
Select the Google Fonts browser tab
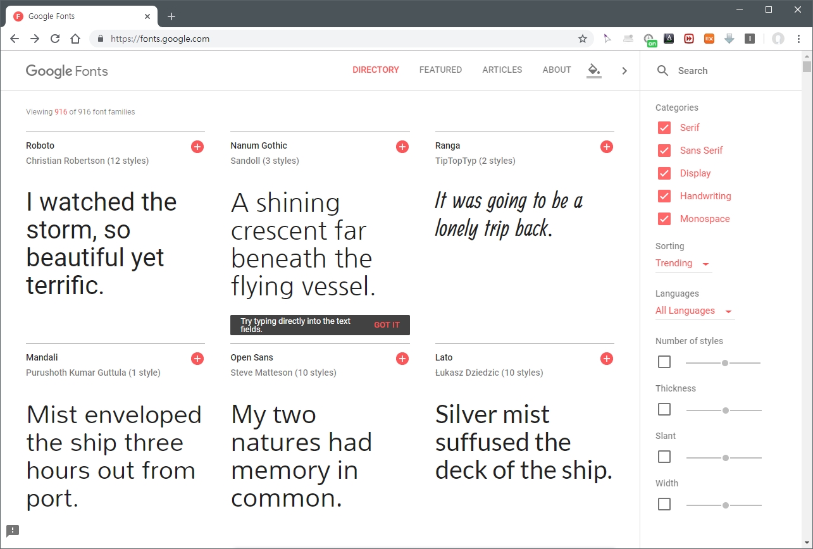click(81, 16)
